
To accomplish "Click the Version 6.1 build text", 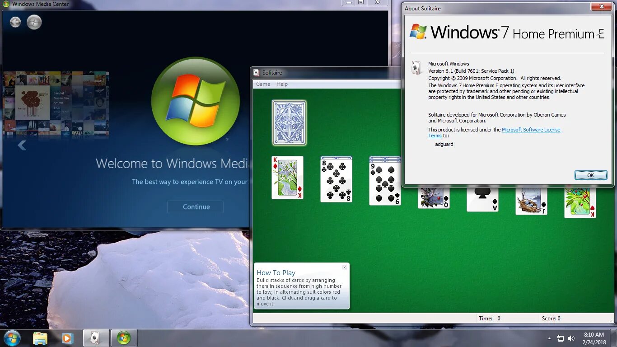I will 471,71.
